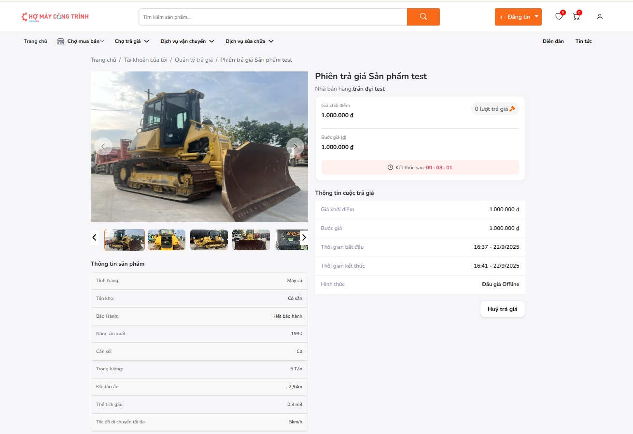This screenshot has height=434, width=633.
Task: Show previous image with left carousel arrow
Action: click(103, 147)
